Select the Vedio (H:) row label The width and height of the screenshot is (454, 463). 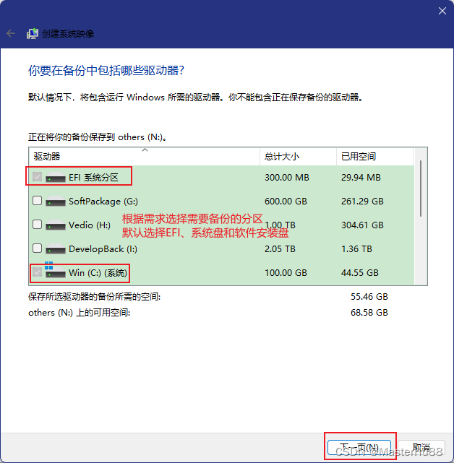[90, 225]
